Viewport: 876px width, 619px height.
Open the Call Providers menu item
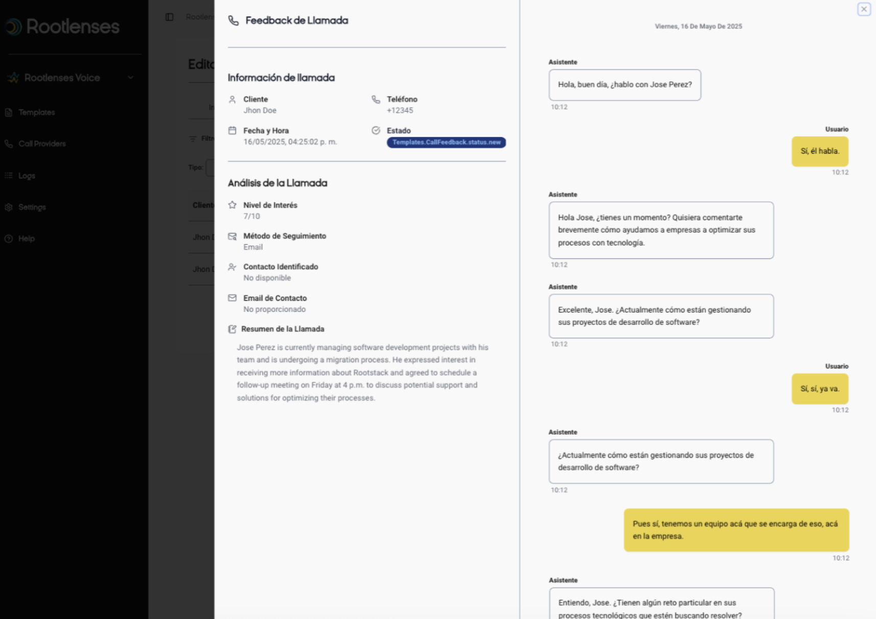pos(42,144)
